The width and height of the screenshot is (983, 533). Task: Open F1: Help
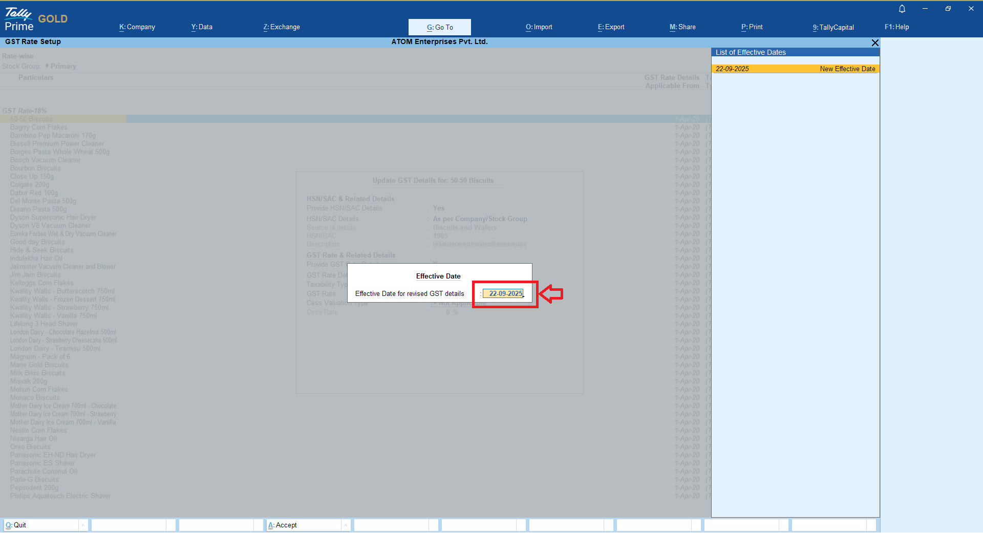(896, 27)
